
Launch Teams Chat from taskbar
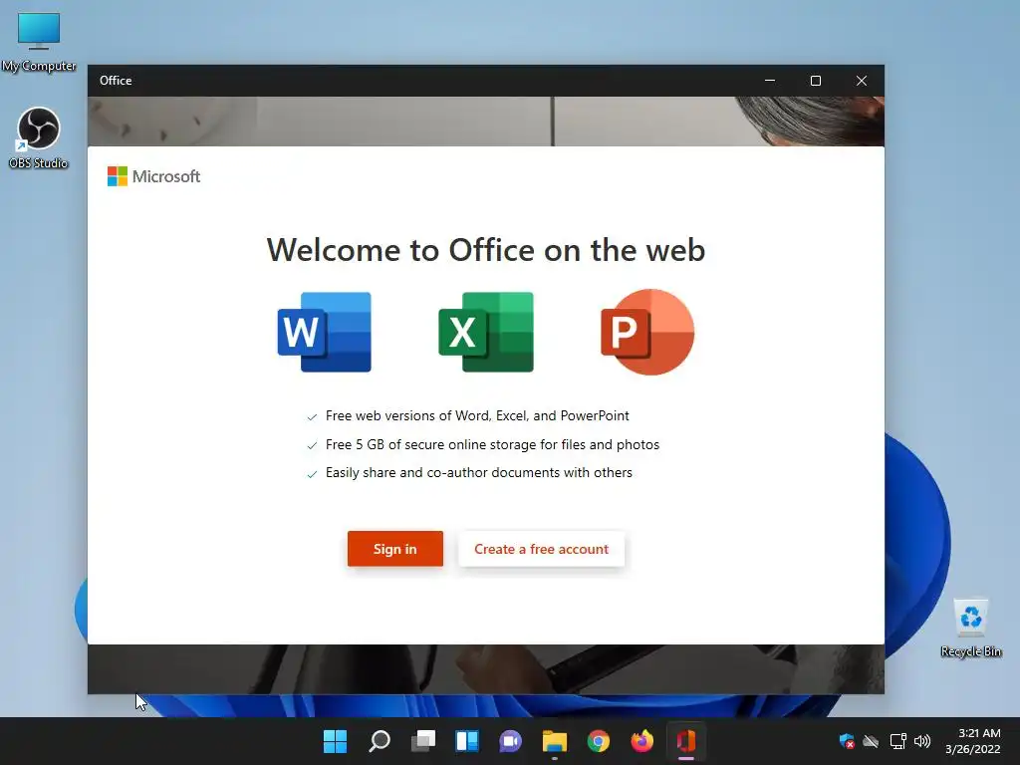[511, 741]
